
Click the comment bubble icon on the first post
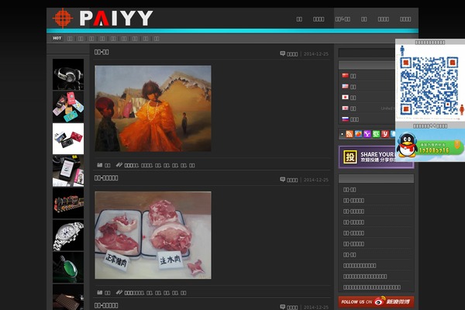click(283, 54)
